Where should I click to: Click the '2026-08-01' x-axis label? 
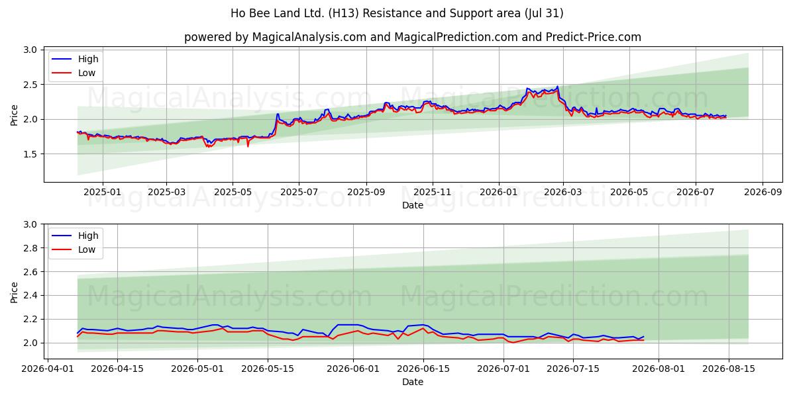tap(659, 369)
